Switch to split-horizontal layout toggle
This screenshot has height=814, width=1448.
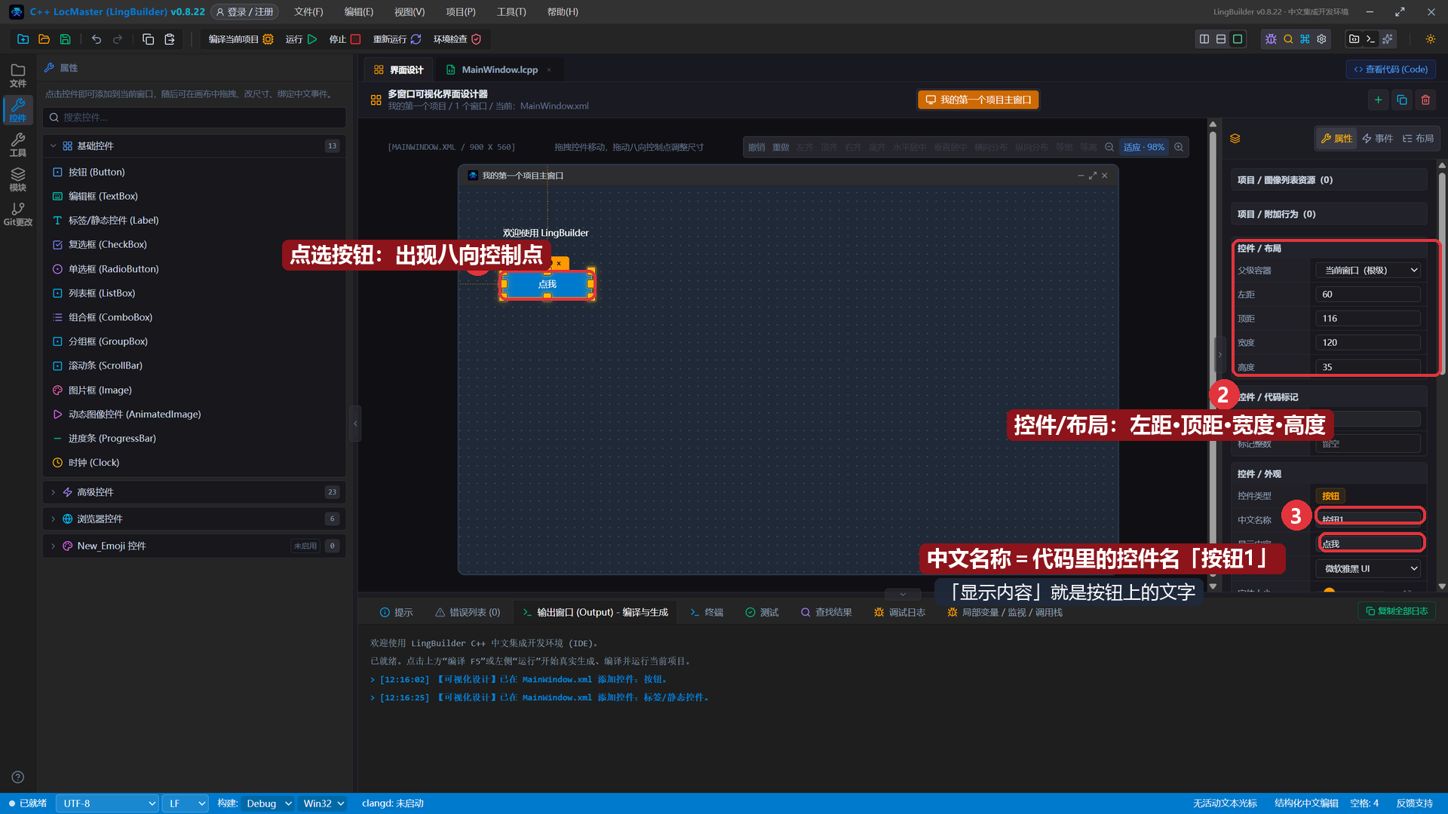(1221, 39)
